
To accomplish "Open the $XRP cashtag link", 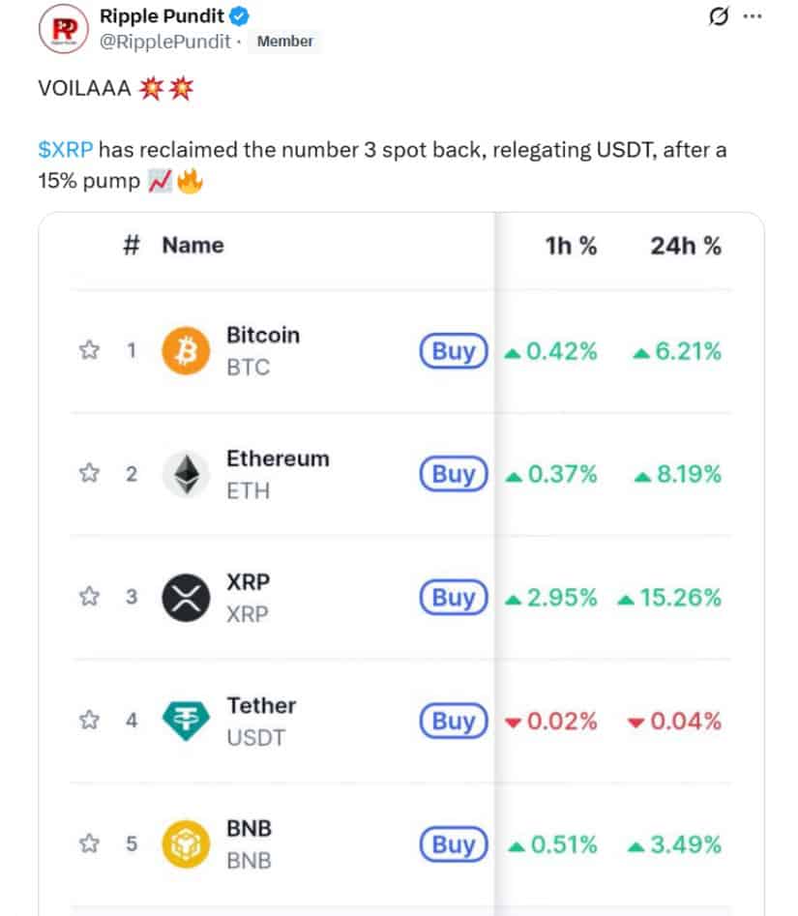I will [x=66, y=150].
